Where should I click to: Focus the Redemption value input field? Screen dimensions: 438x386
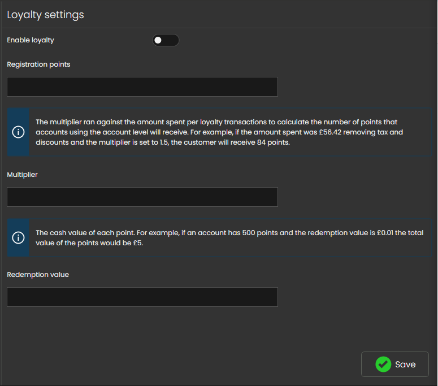[142, 297]
